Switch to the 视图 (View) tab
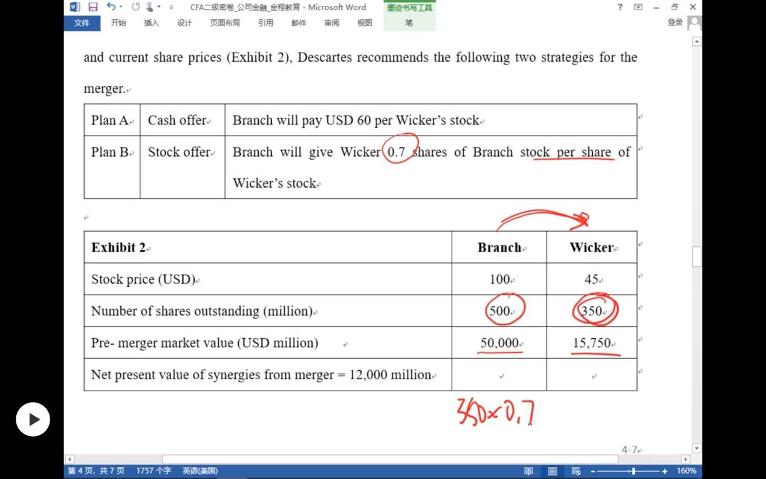 coord(365,23)
